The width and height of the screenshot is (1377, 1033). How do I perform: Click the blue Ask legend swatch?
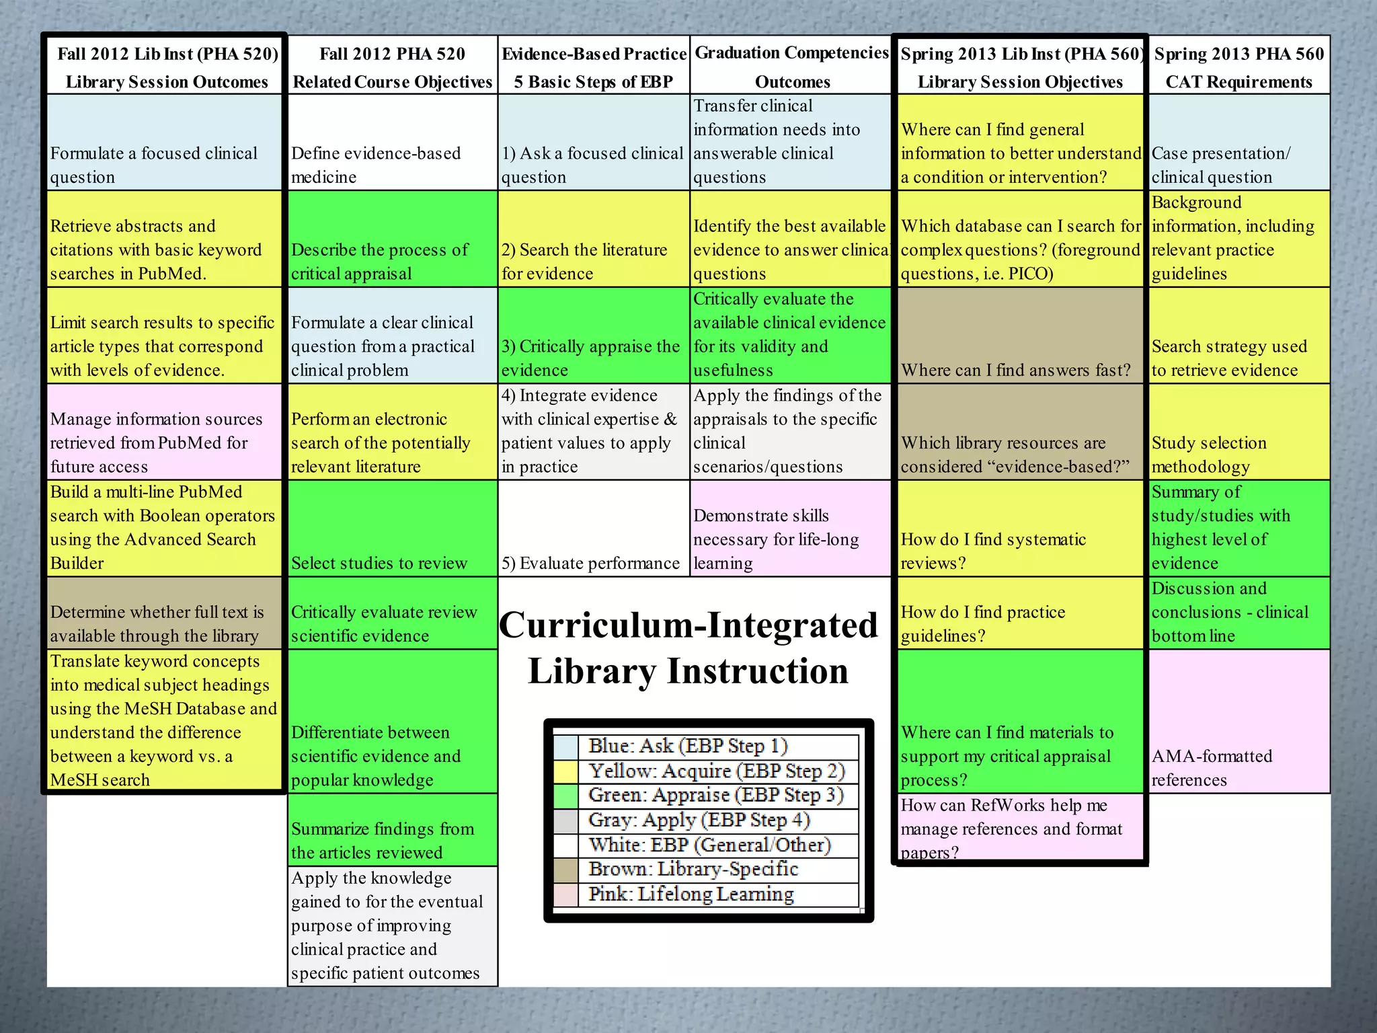(x=566, y=747)
